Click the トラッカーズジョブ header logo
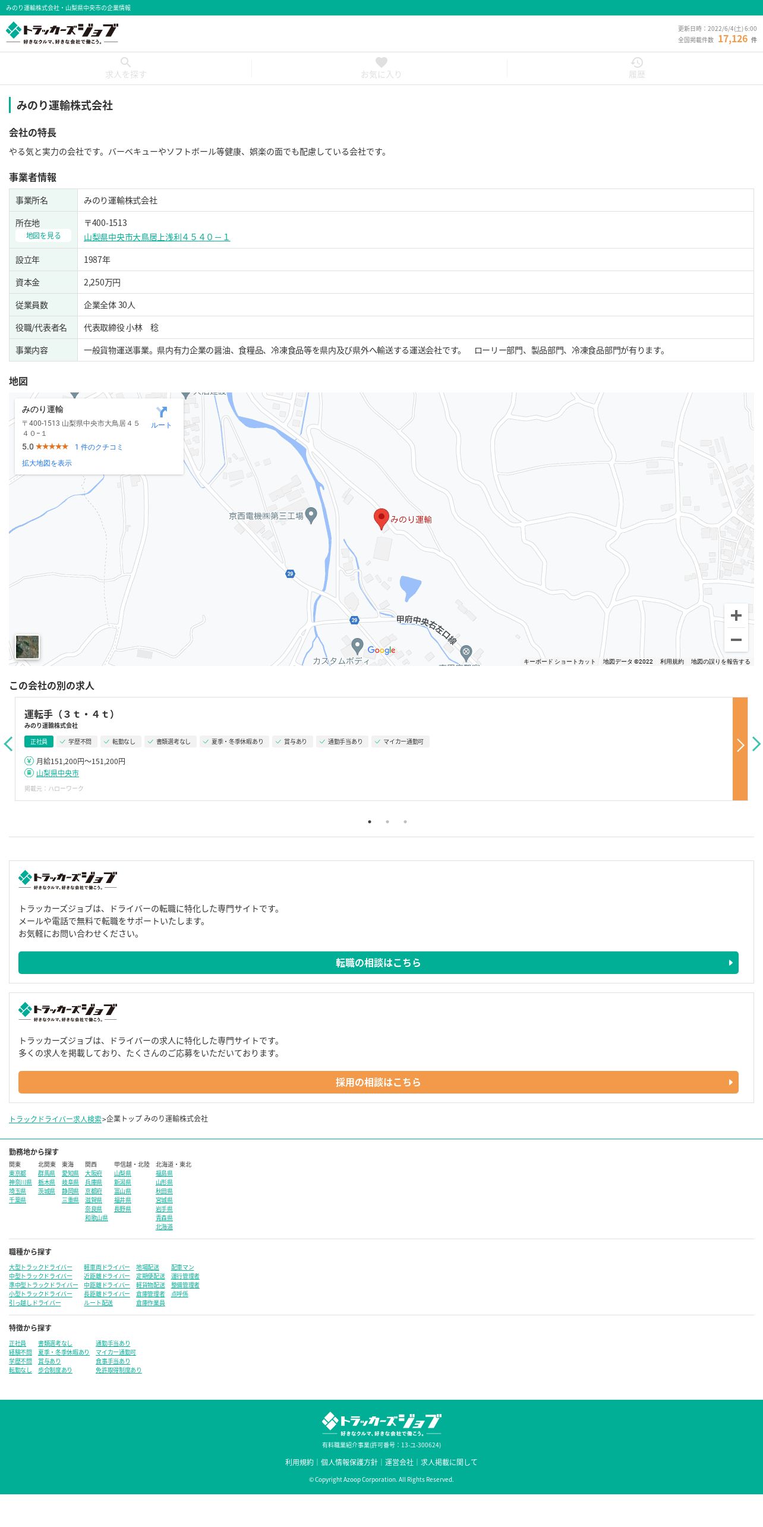This screenshot has width=763, height=1527. pos(62,33)
